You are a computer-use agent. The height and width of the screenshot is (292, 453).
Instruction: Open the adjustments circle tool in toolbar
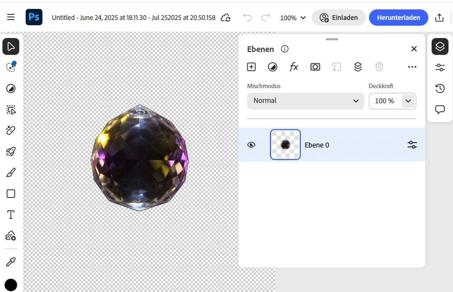(x=11, y=89)
